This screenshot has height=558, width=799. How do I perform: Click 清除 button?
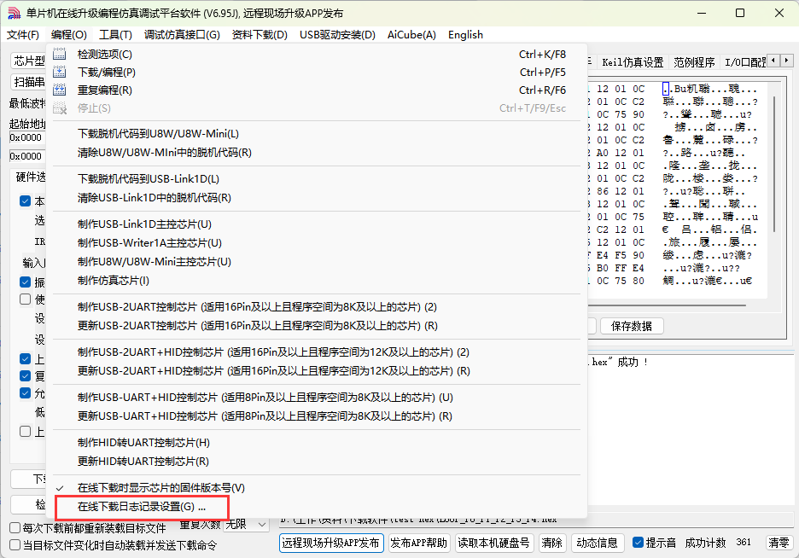point(551,543)
